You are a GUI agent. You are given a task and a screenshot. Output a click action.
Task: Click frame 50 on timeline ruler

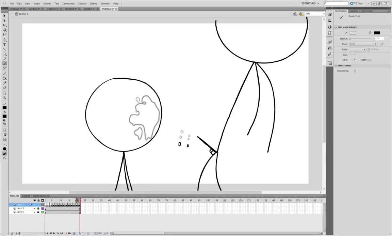(126, 200)
